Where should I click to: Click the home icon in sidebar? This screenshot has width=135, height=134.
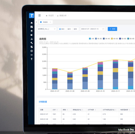(x=31, y=23)
